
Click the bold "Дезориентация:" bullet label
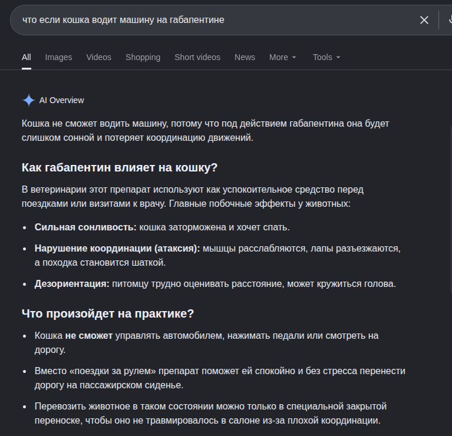coord(72,284)
